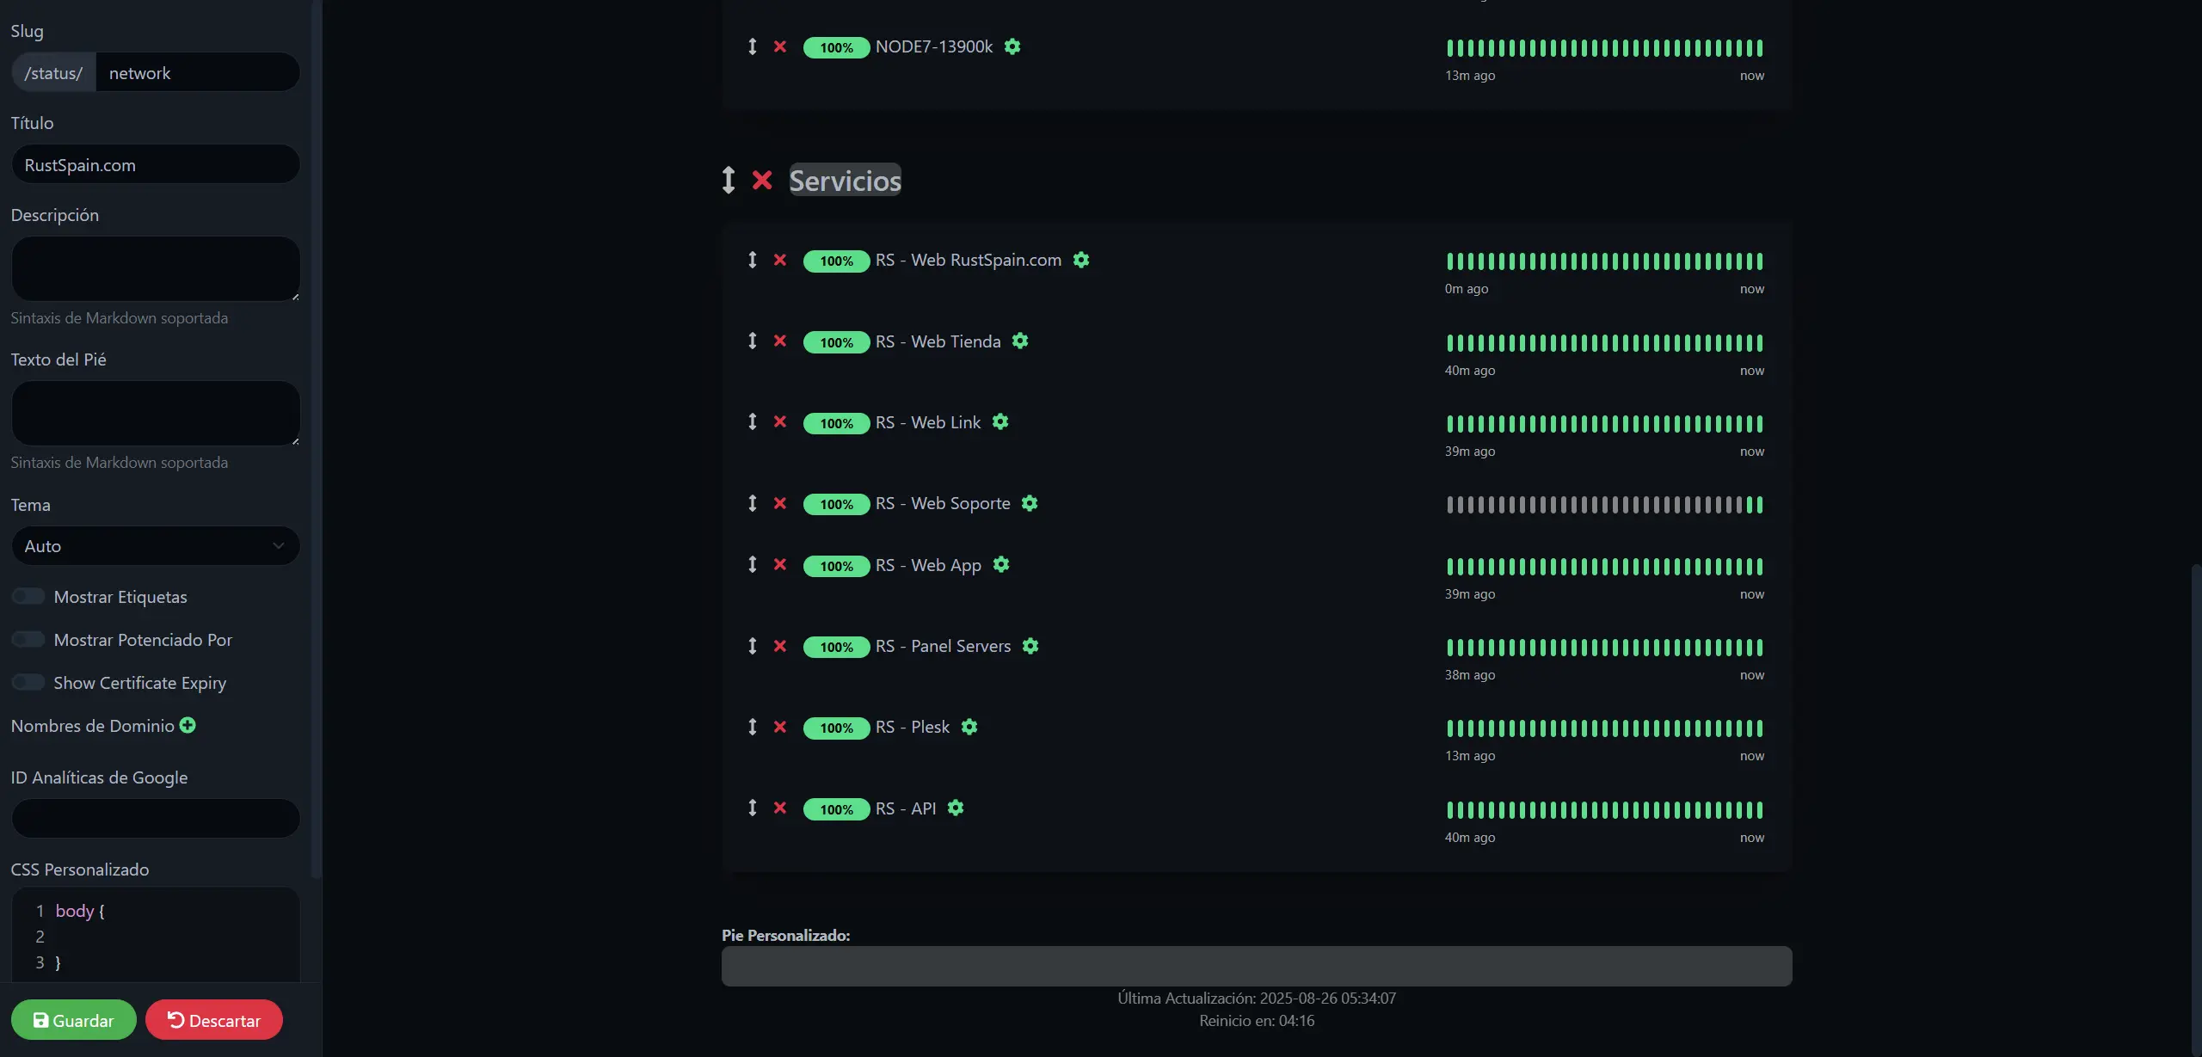Viewport: 2202px width, 1057px height.
Task: Grab reorder handle of RS - Web RustSpain.com
Action: tap(753, 260)
